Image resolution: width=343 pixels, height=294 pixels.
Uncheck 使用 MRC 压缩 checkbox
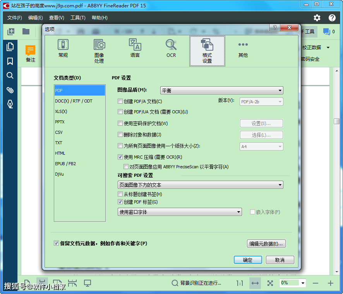[x=120, y=157]
